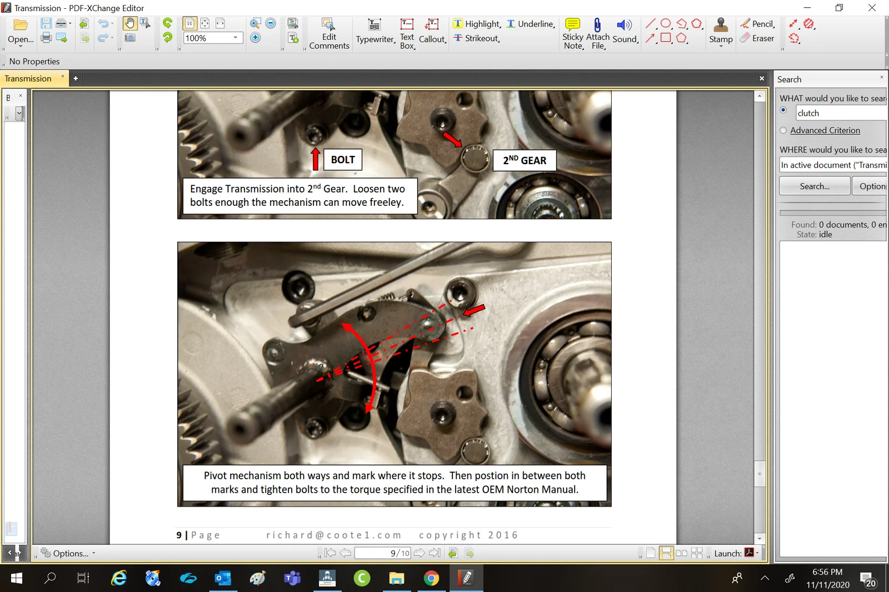
Task: Pick the Eraser tool
Action: click(x=757, y=38)
